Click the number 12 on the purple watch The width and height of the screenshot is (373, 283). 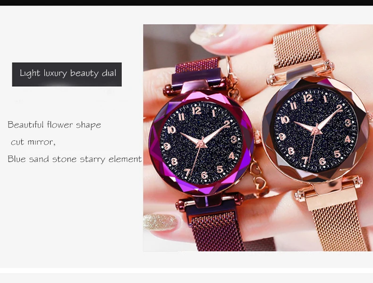coord(197,111)
